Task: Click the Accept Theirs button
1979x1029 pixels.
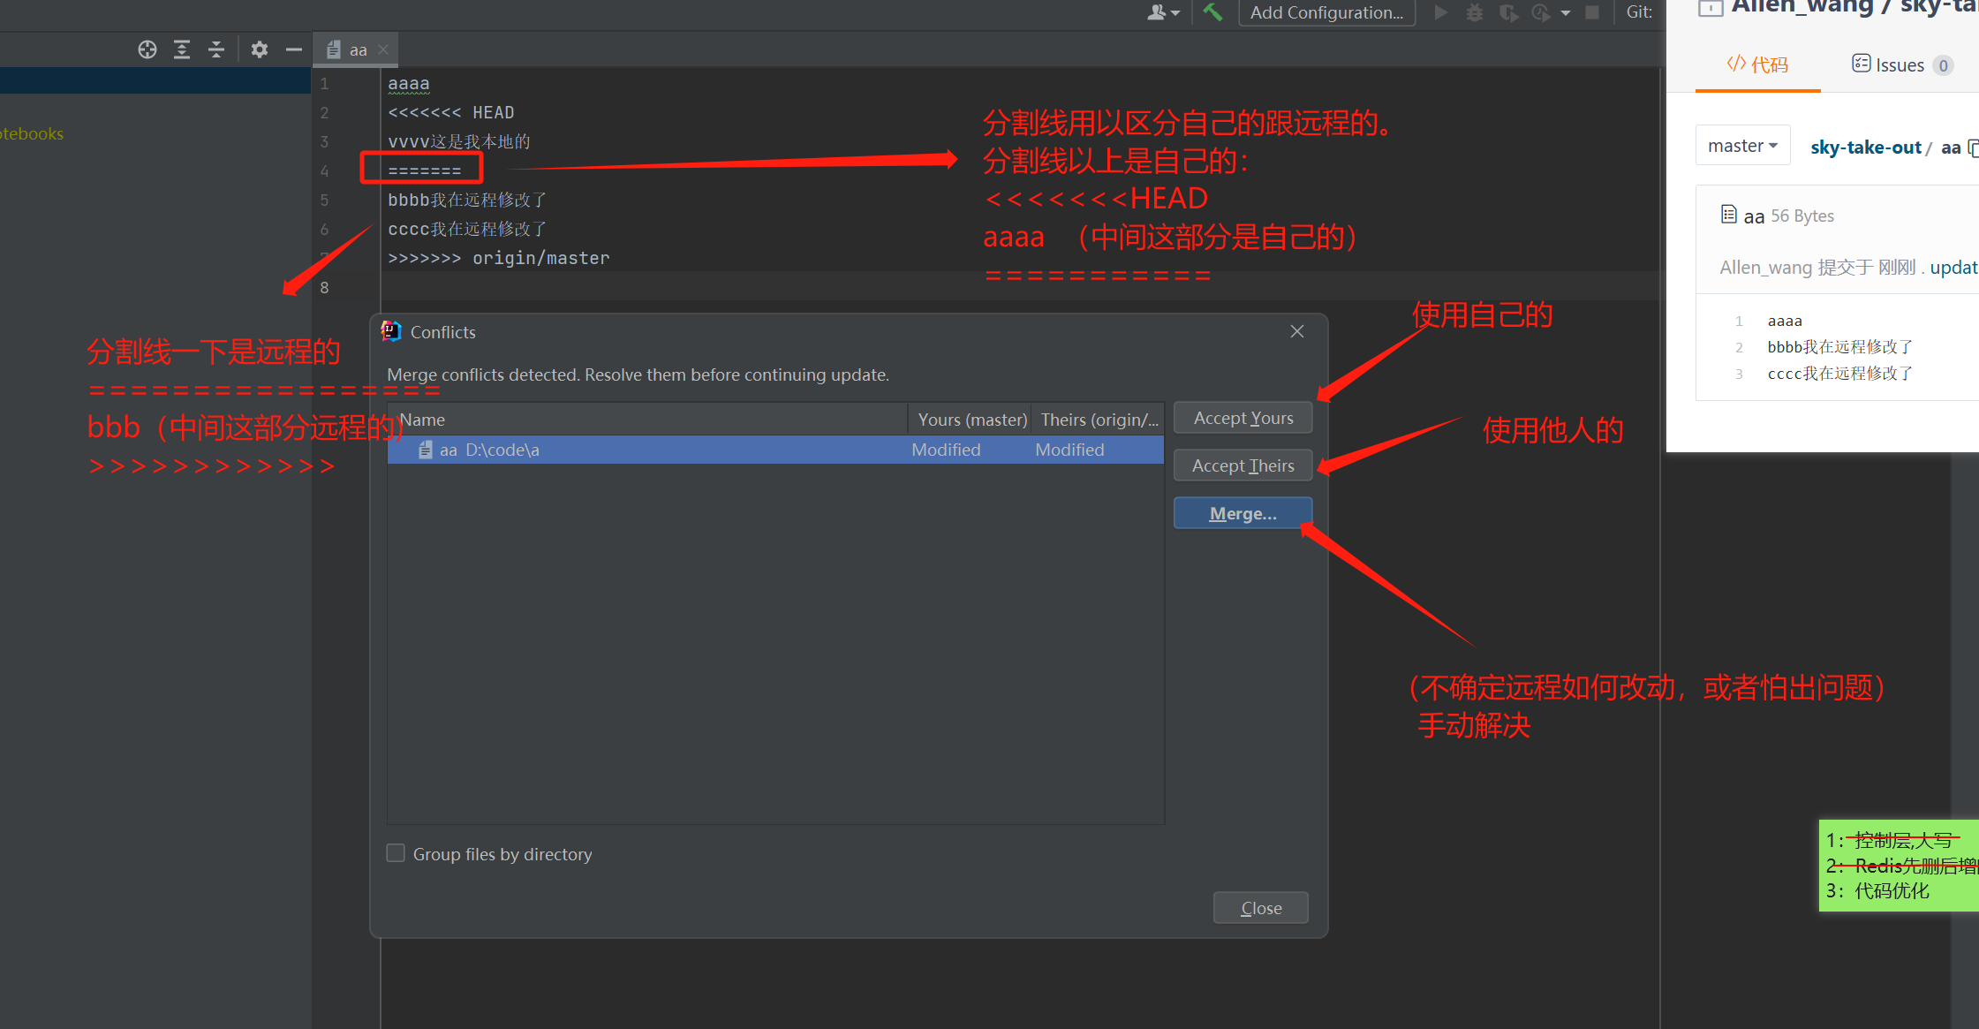Action: point(1243,465)
